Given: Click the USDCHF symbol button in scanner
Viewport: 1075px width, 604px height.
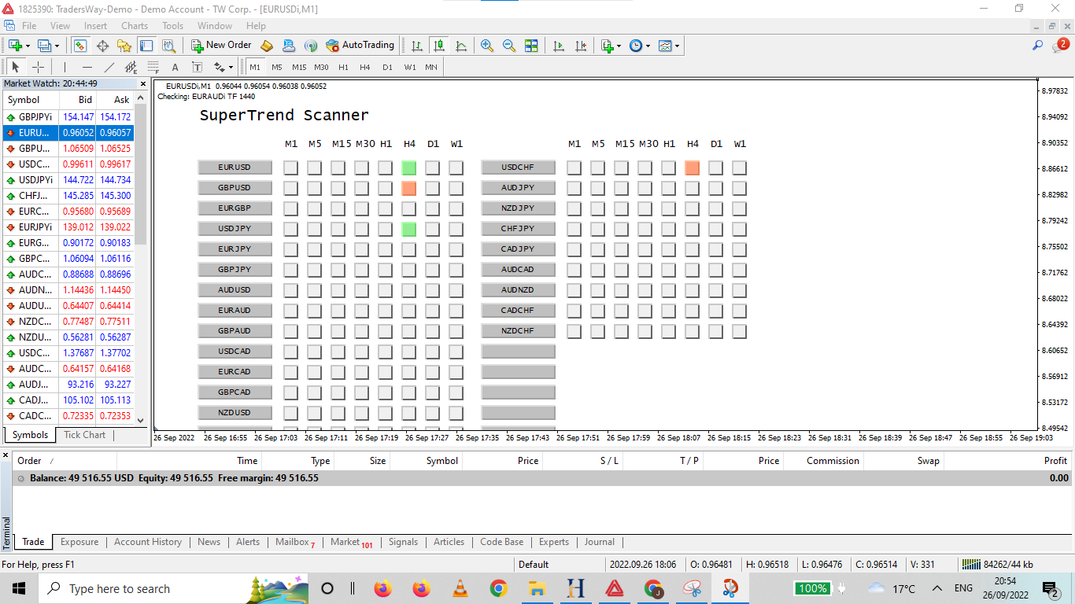Looking at the screenshot, I should pyautogui.click(x=518, y=168).
